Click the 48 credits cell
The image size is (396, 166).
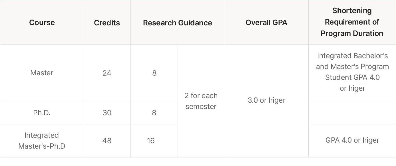point(107,141)
